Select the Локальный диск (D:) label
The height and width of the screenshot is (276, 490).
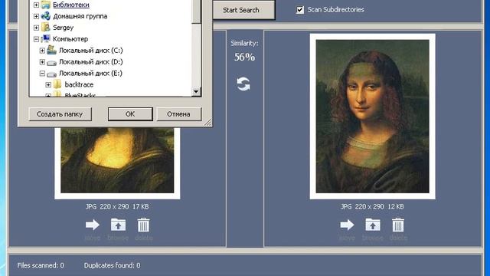[x=90, y=61]
